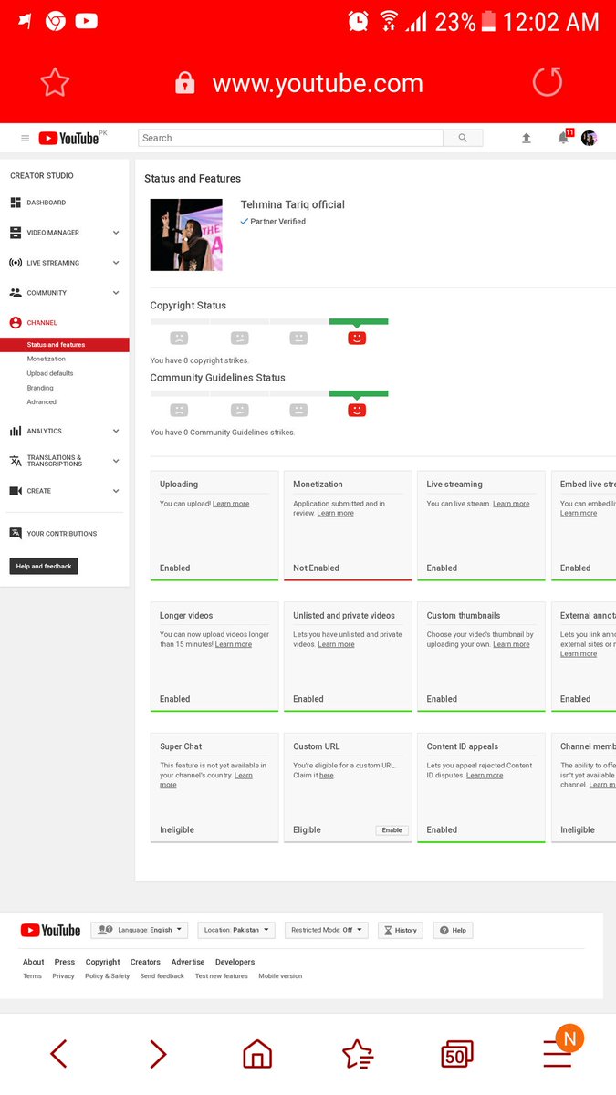Click 'here' link in Custom URL card
This screenshot has height=1095, width=616.
pyautogui.click(x=327, y=776)
